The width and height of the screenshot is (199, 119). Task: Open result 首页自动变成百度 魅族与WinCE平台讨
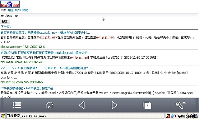pyautogui.click(x=45, y=33)
